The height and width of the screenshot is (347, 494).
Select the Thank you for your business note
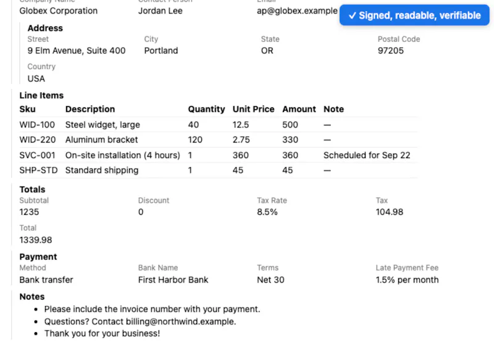coord(102,333)
